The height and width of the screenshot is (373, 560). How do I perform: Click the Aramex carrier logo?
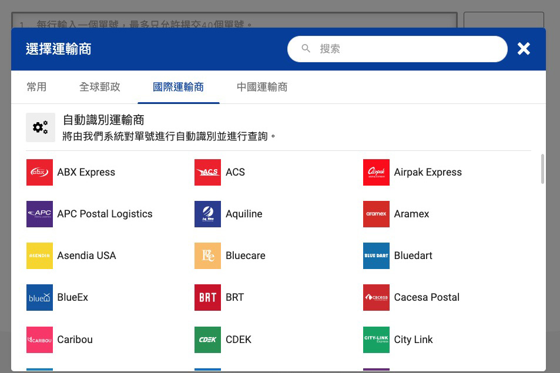click(376, 214)
